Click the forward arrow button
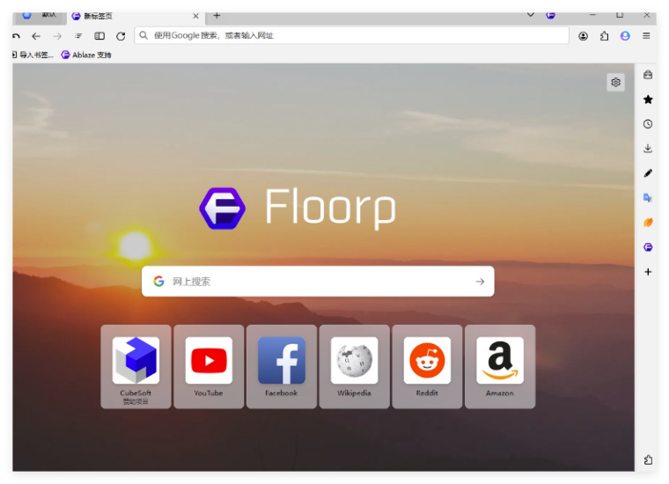Screen dimensions: 669x484 click(57, 36)
